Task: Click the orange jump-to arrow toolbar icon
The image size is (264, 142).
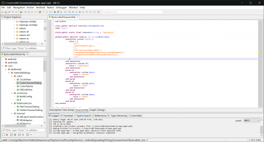Action: click(x=25, y=12)
